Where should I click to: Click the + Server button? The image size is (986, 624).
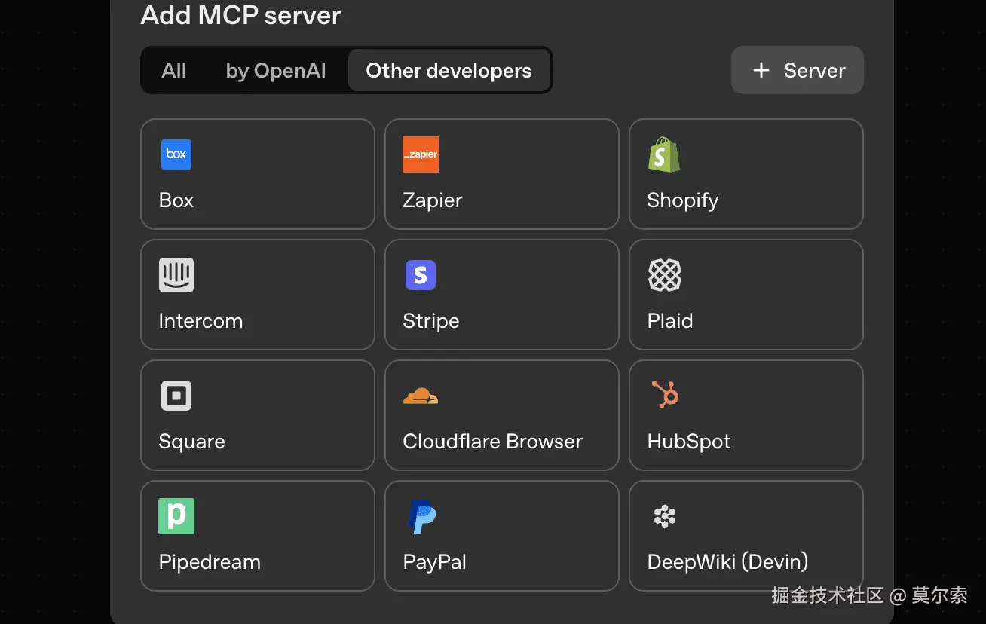[x=797, y=70]
